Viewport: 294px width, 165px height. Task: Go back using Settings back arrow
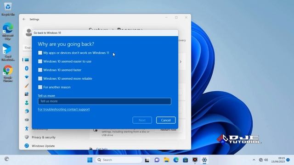24,19
